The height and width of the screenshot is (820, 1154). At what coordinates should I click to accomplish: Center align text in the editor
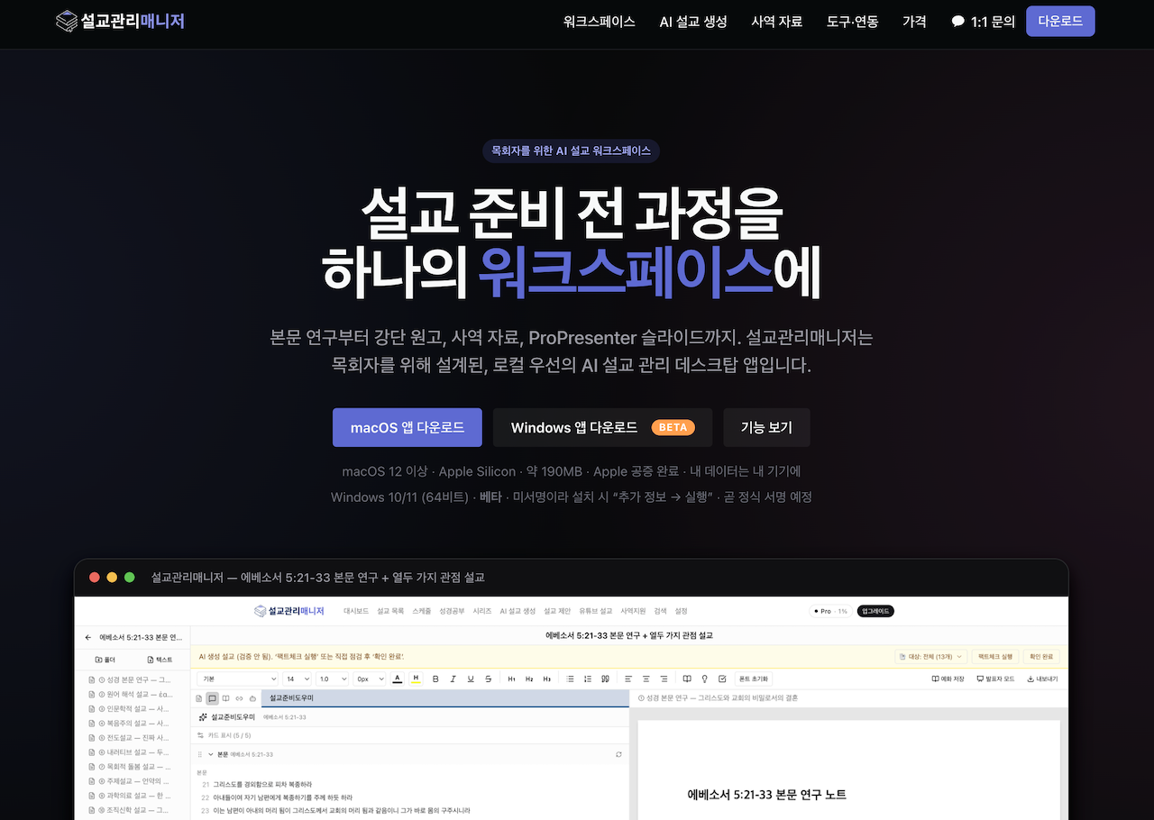click(x=646, y=679)
